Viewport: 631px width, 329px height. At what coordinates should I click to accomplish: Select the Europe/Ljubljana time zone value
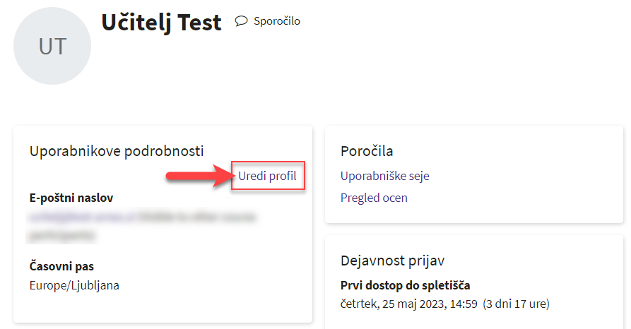74,286
